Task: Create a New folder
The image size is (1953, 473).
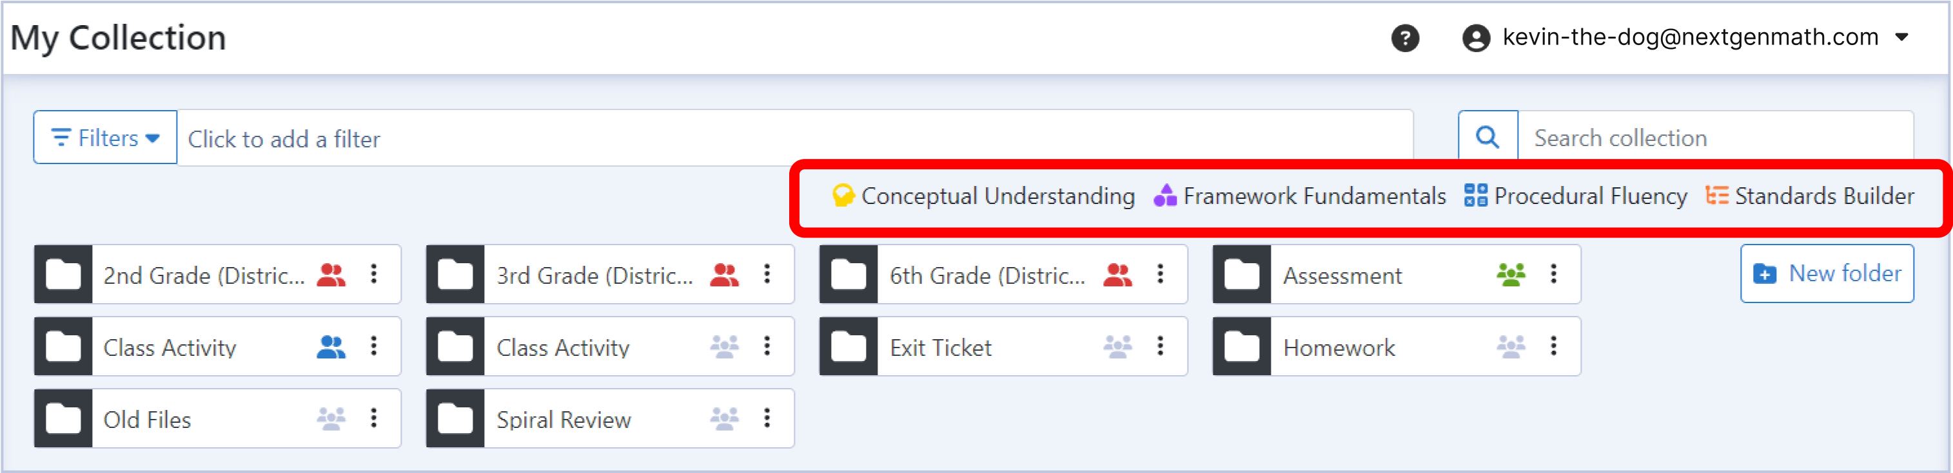Action: (1827, 274)
